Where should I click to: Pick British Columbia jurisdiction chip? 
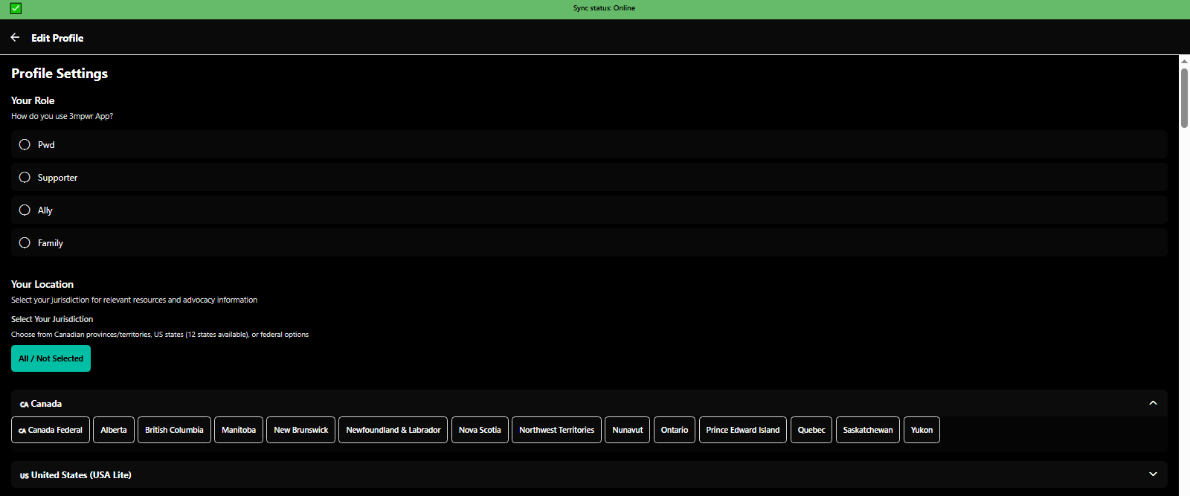(x=174, y=430)
